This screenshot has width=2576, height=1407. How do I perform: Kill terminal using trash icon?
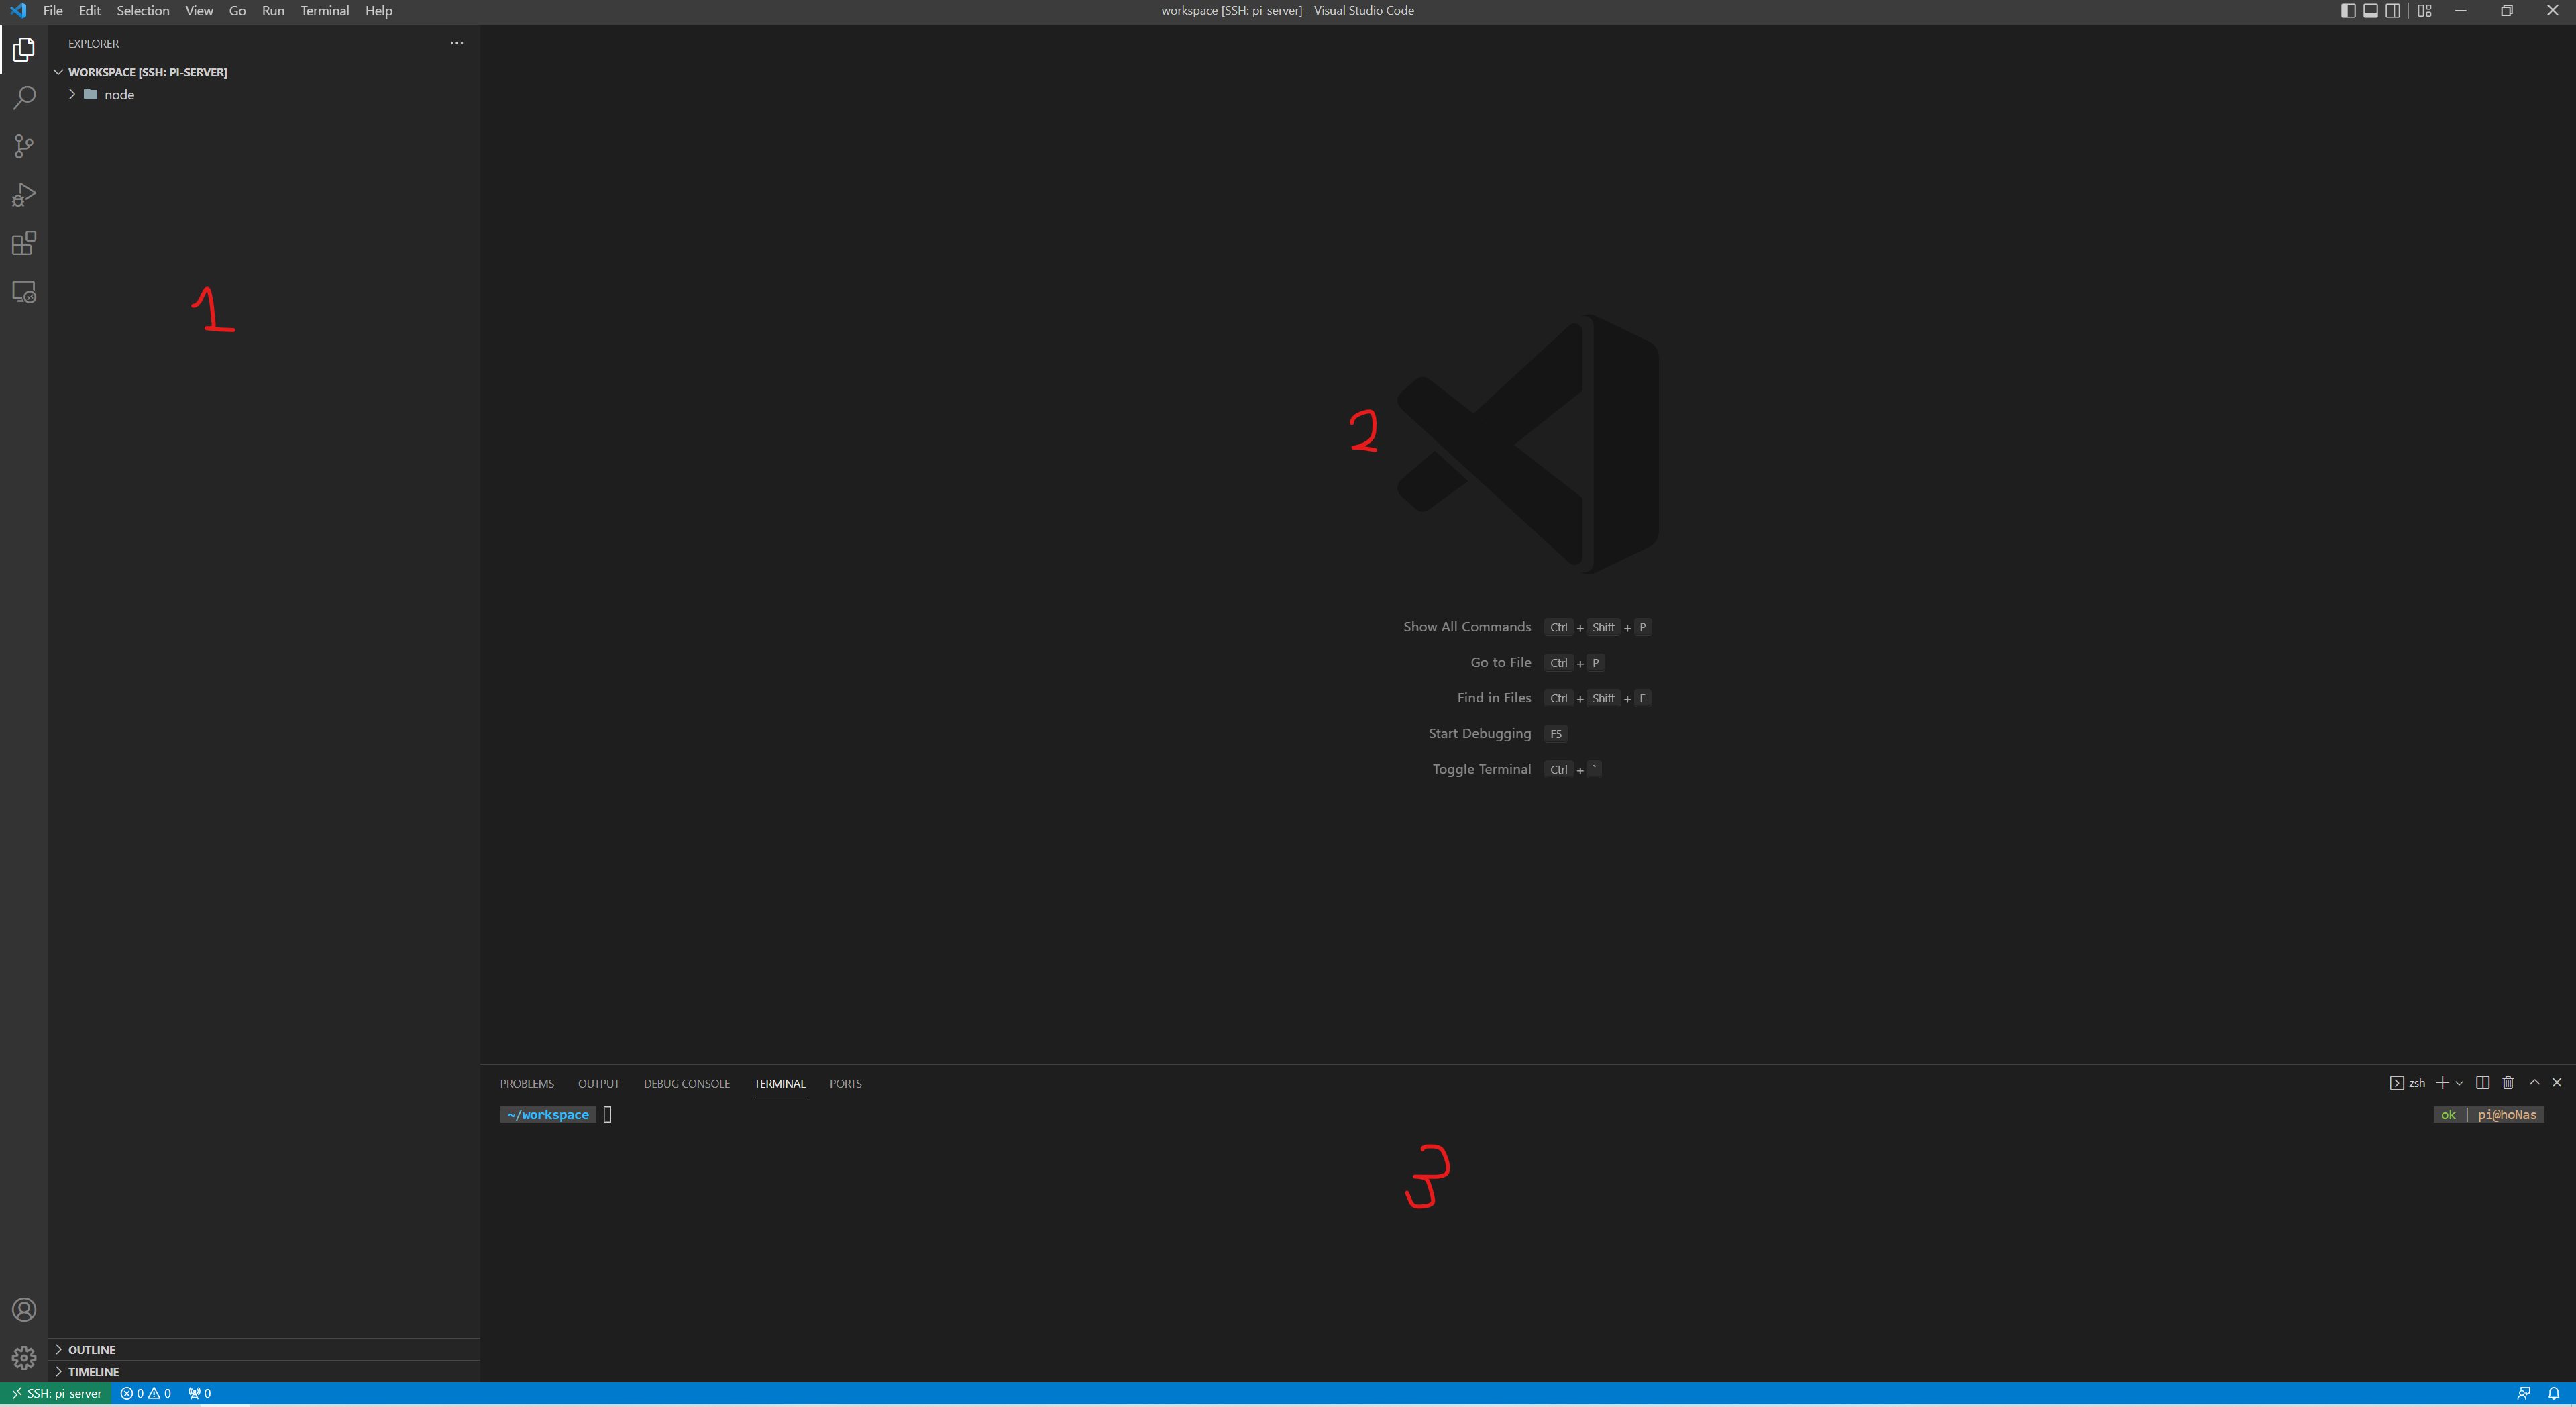pos(2508,1083)
